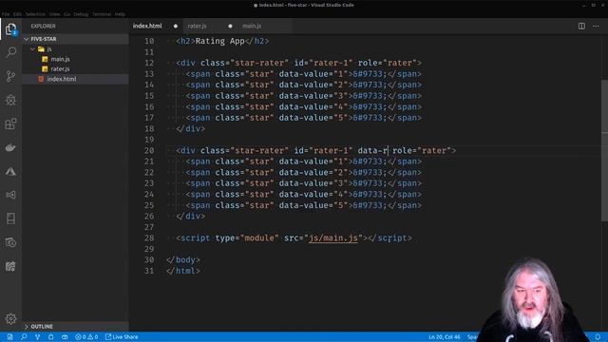Click line number 12 in the gutter
This screenshot has width=608, height=342.
tap(149, 63)
